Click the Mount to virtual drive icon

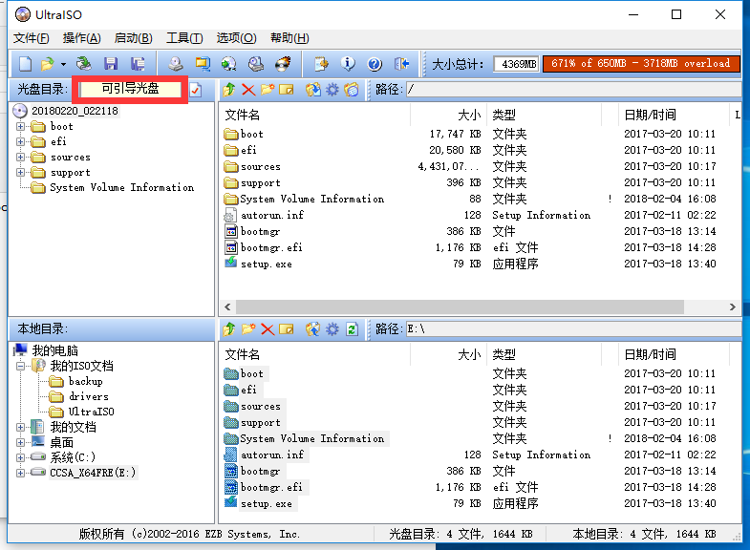point(256,64)
